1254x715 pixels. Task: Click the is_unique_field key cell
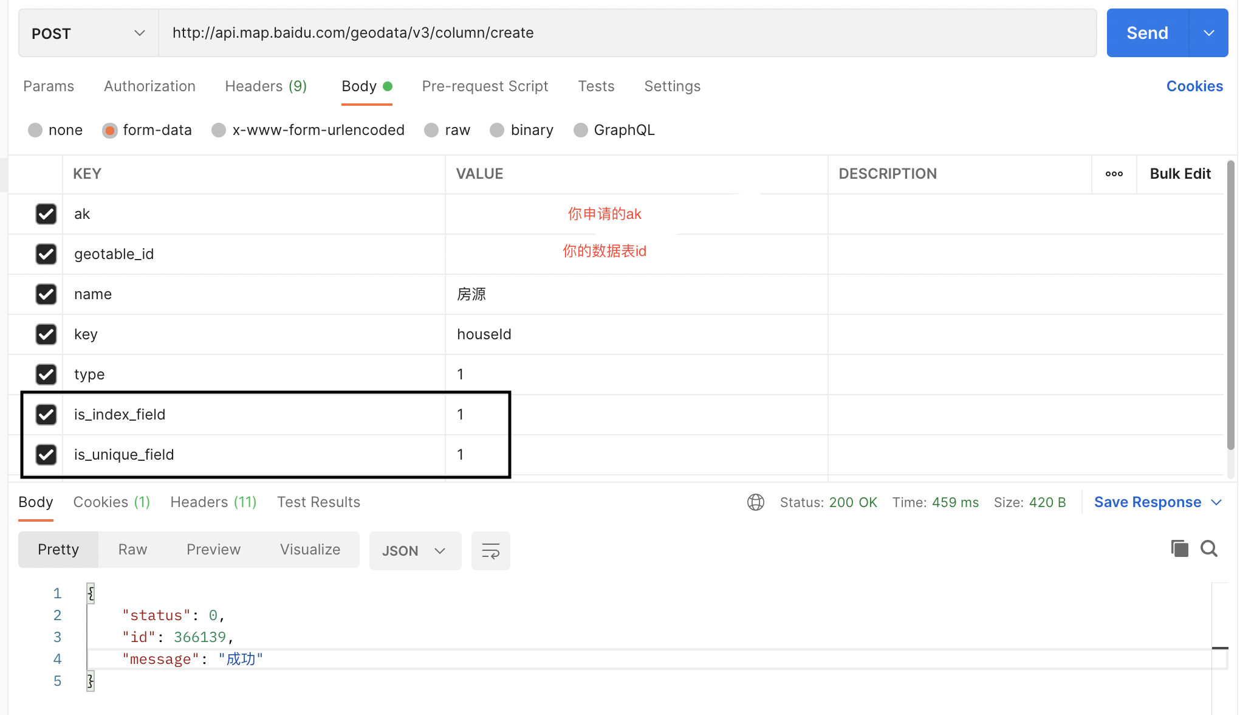click(x=254, y=455)
